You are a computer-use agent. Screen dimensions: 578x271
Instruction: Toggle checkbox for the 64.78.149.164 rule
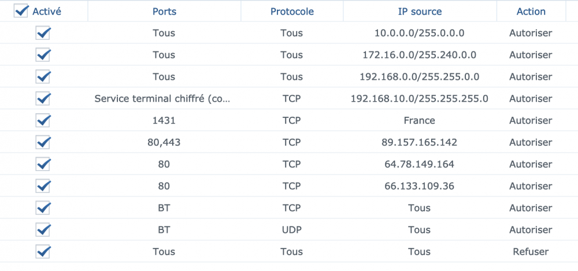(43, 164)
